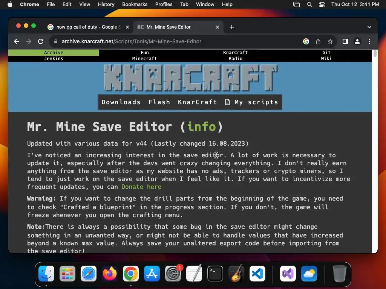Open App Store from the dock
The image size is (386, 289).
152,274
